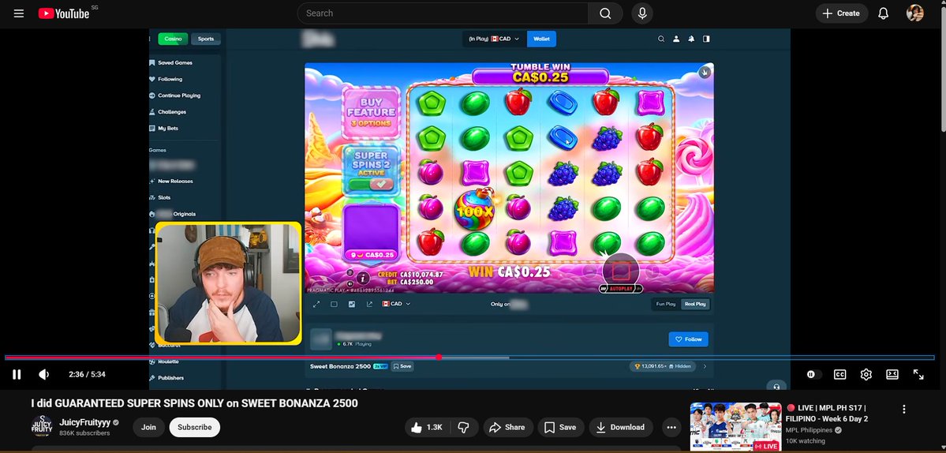Seek using the red progress bar scrubber

[439, 357]
